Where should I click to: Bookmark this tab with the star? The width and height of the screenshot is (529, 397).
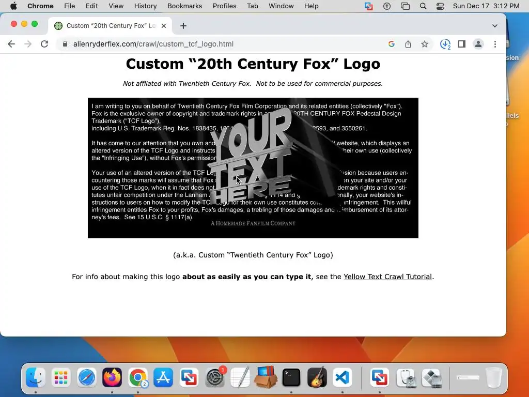pyautogui.click(x=425, y=44)
